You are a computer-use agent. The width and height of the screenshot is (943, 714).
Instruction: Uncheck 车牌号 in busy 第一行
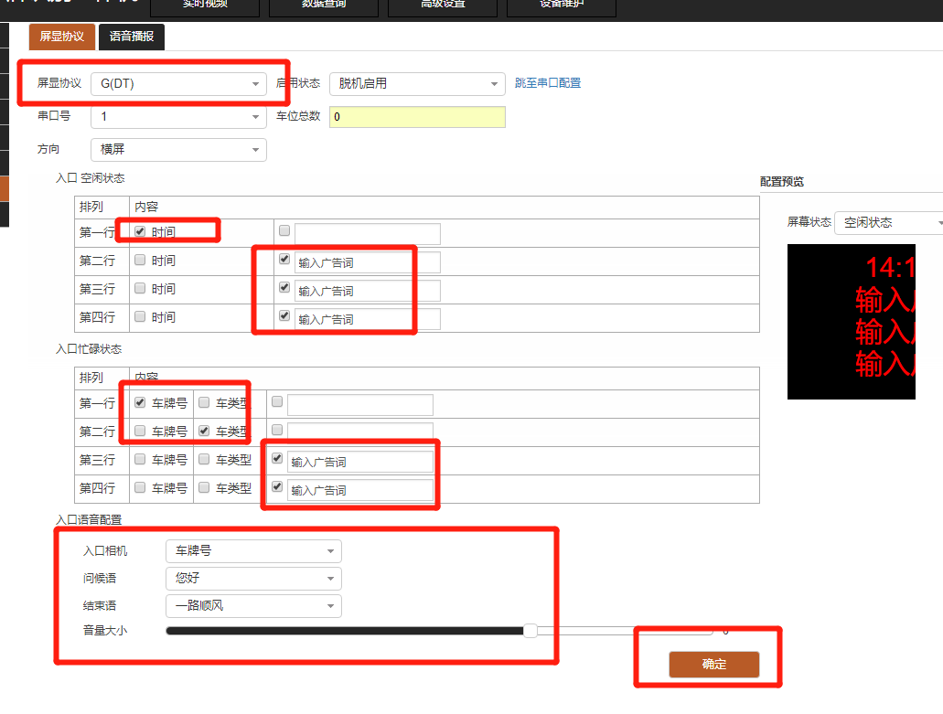140,402
